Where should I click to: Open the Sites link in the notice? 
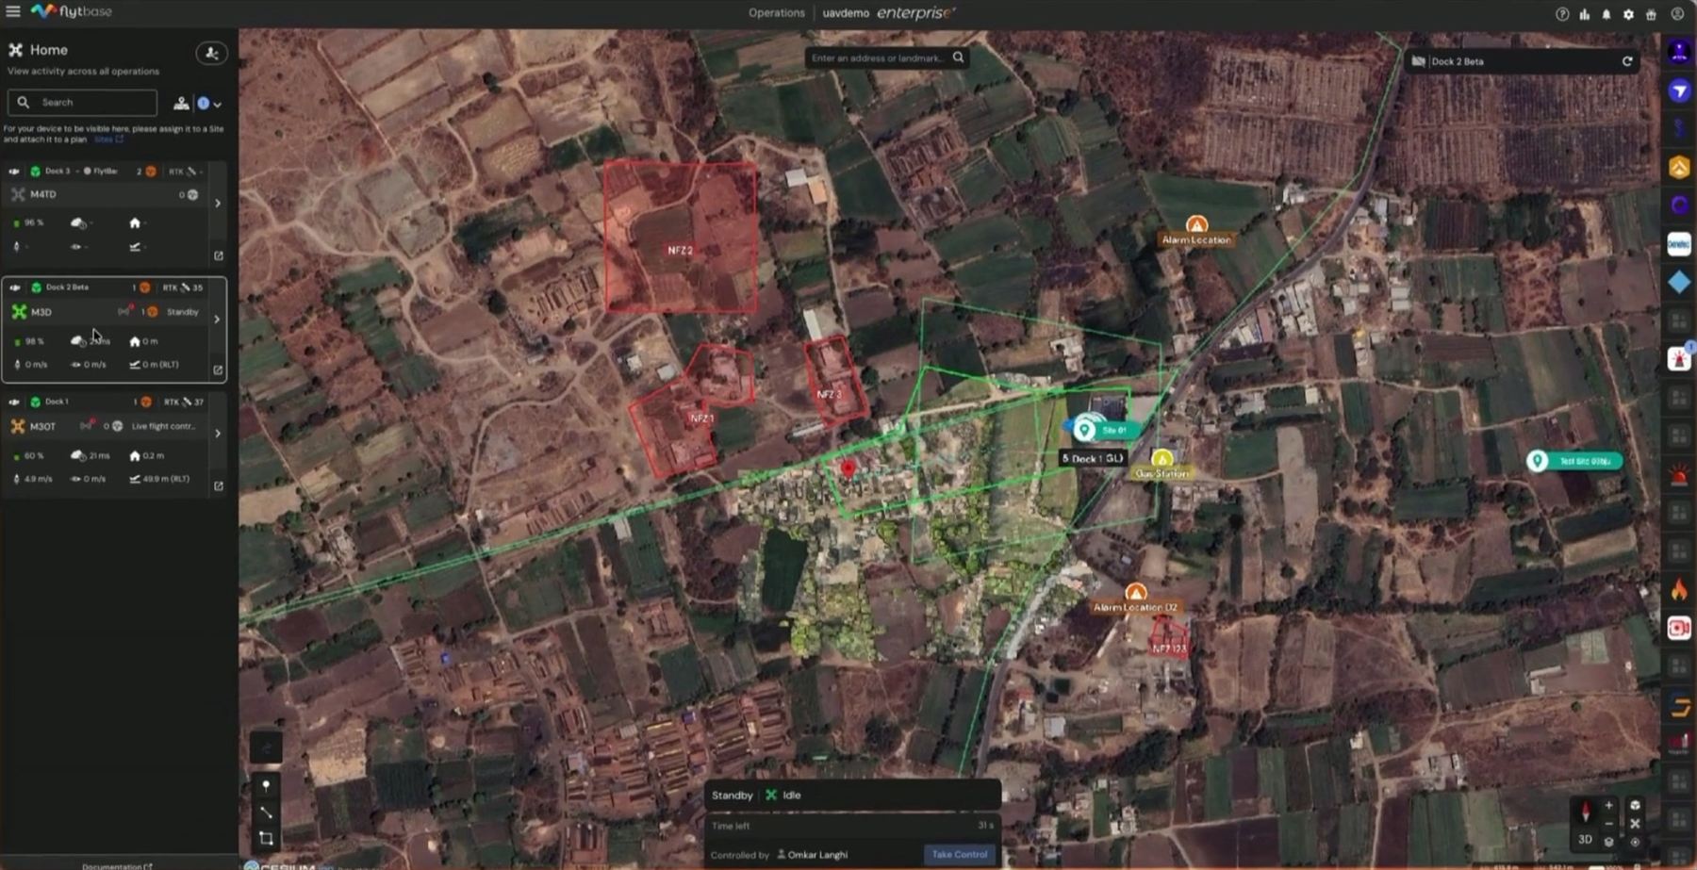107,140
